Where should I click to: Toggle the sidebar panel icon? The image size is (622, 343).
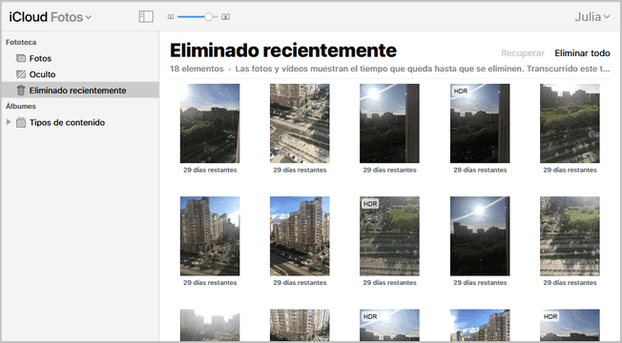click(x=146, y=16)
